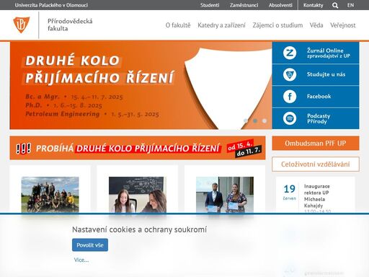Open the Probíhá druhé kolo banner strip
This screenshot has height=277, width=369.
coord(138,148)
